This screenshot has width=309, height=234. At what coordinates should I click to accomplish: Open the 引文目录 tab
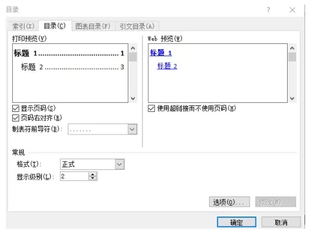(x=137, y=27)
